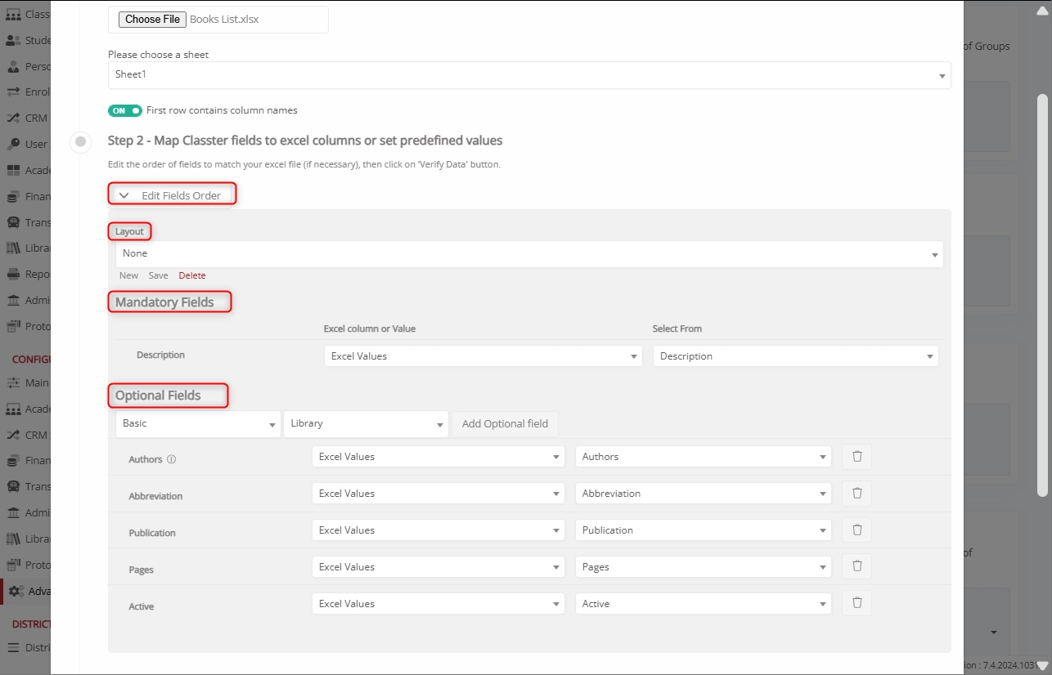Click Add Optional field button

click(505, 424)
